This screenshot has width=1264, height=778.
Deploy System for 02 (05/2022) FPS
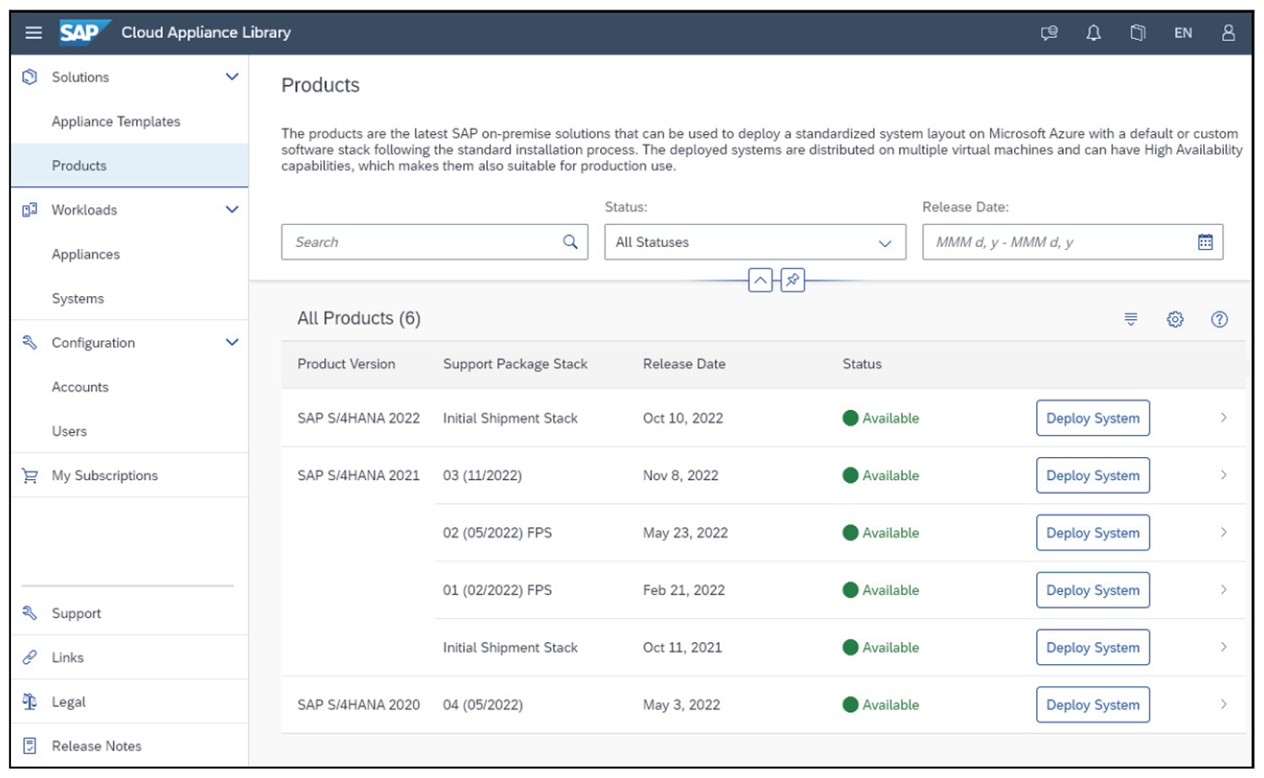(x=1093, y=533)
